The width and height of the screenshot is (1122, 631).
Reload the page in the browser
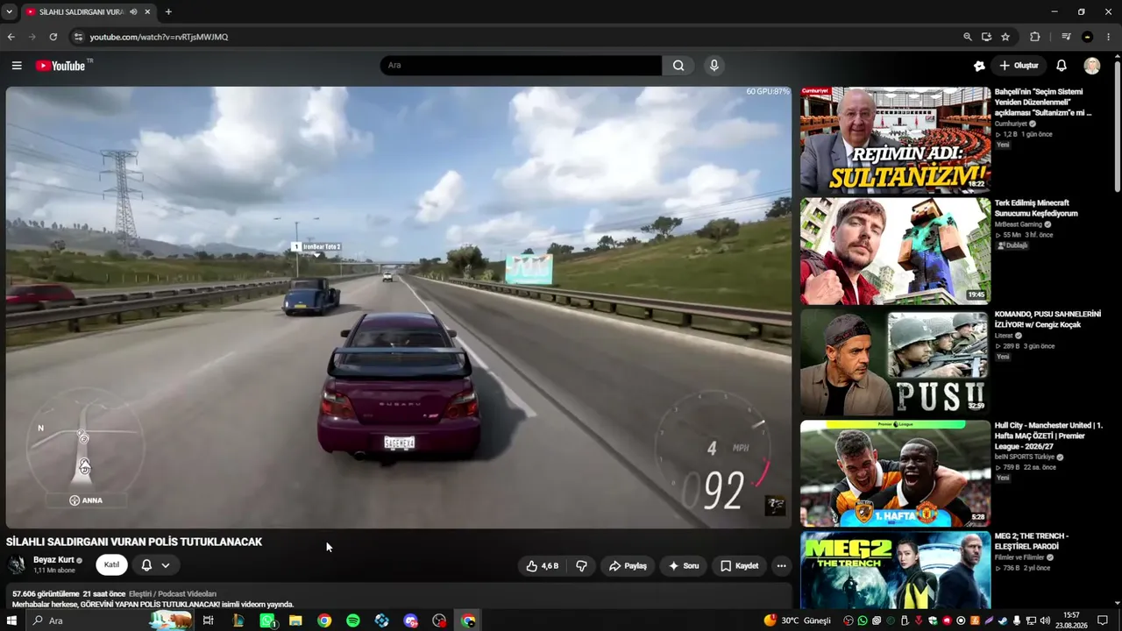point(53,37)
